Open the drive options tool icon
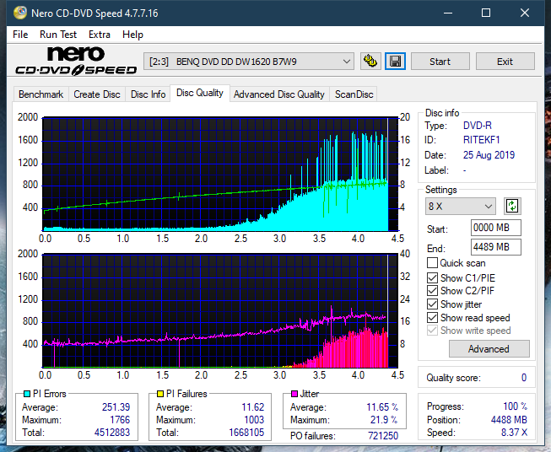 tap(370, 62)
